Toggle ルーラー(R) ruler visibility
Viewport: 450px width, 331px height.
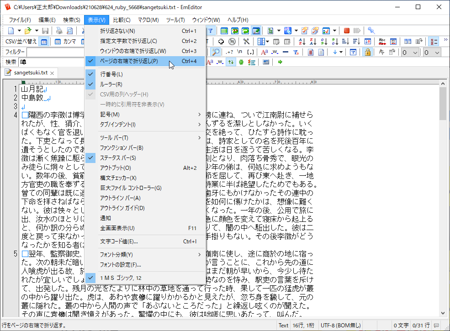145,84
